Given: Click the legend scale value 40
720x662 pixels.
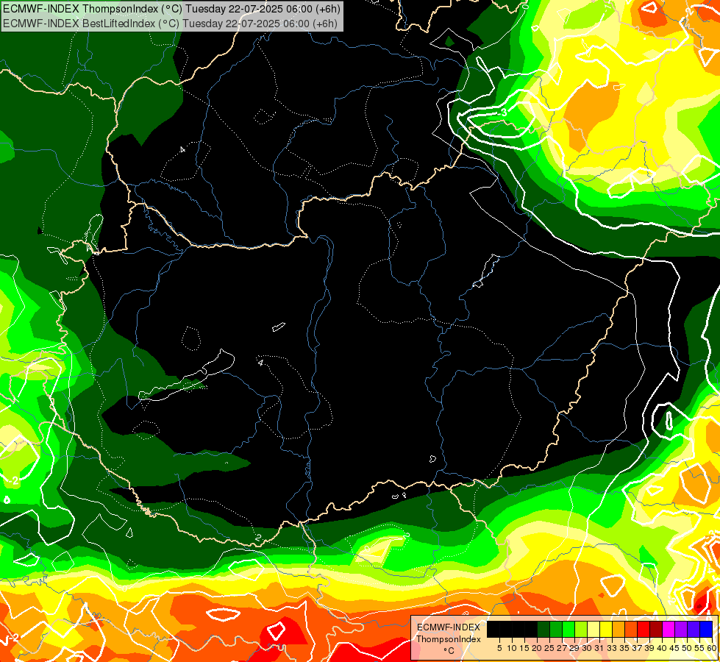Looking at the screenshot, I should coord(662,648).
